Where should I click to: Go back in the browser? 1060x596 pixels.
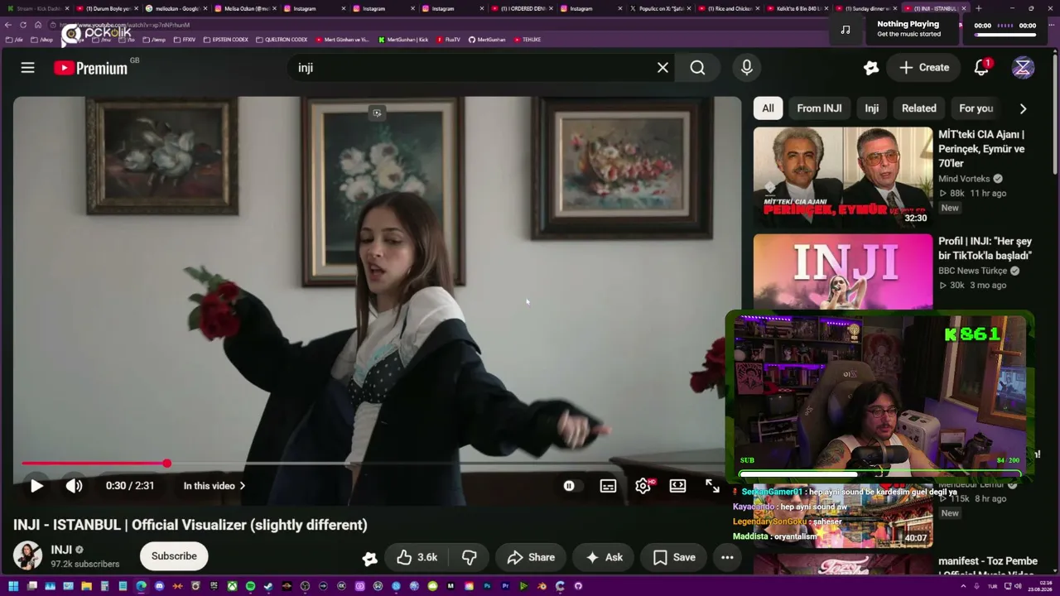pos(8,25)
